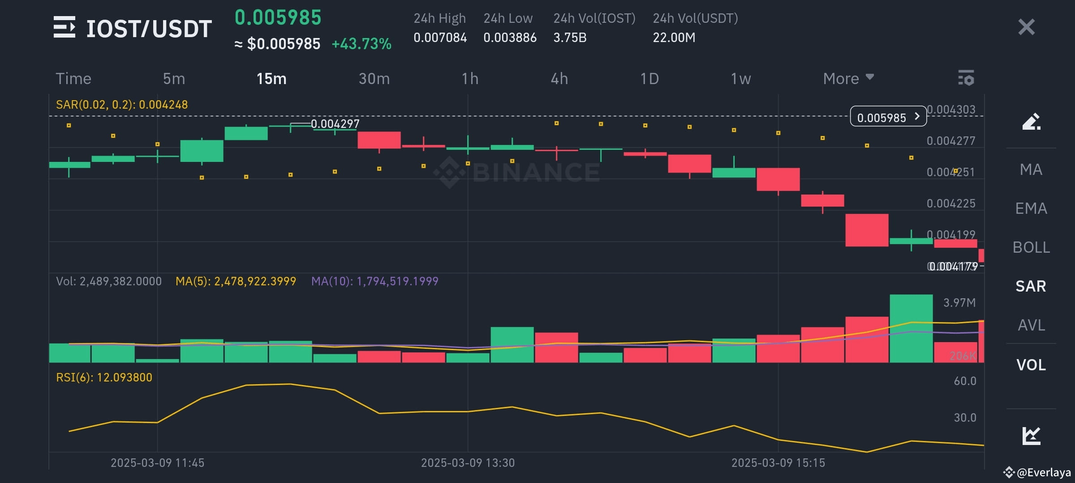Toggle the VOL indicator panel
1075x483 pixels.
click(x=1031, y=365)
